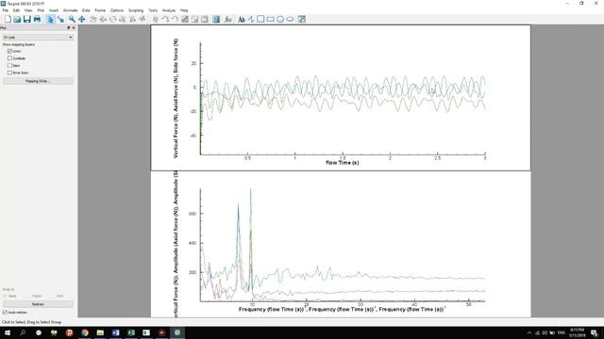Click the Save layout toolbar icon
This screenshot has height=339, width=604.
pyautogui.click(x=27, y=19)
